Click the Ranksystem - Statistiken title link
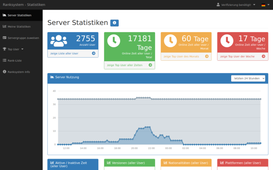 point(24,5)
